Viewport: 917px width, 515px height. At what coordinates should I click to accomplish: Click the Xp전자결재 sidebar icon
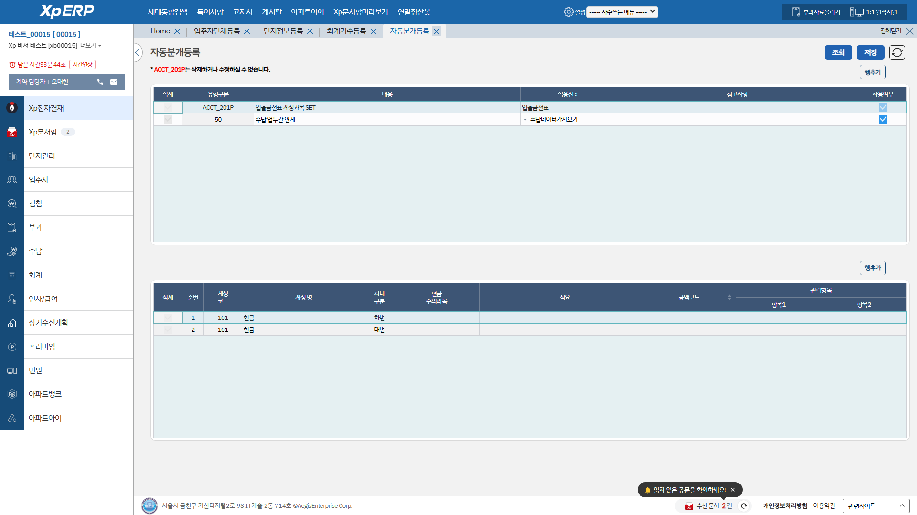[12, 108]
